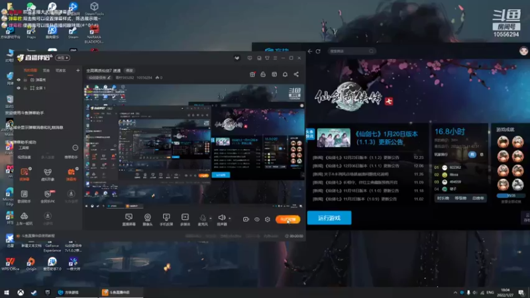
Task: Open the notification bell in companion header
Action: tap(285, 74)
